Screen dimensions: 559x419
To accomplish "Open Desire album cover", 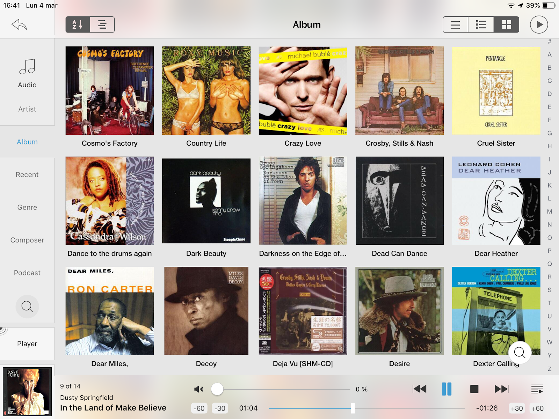I will (399, 311).
